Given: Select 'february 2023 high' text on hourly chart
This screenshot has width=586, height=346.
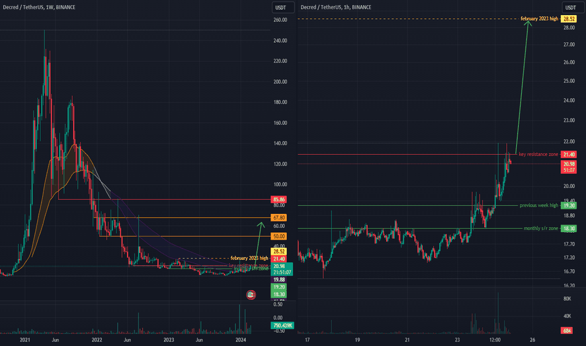Looking at the screenshot, I should (539, 19).
